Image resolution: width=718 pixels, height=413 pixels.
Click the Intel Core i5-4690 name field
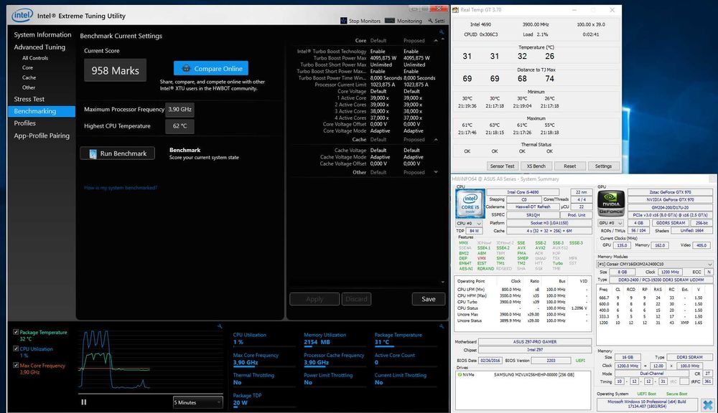(x=523, y=192)
